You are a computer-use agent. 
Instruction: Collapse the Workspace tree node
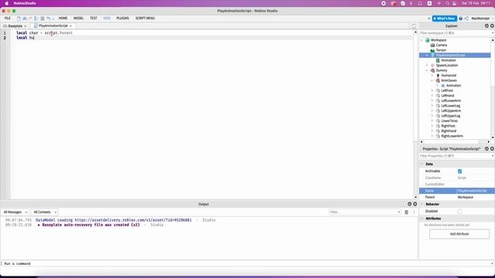422,40
